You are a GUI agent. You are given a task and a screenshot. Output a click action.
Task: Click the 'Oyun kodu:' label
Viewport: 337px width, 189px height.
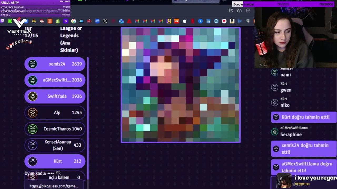[35, 173]
